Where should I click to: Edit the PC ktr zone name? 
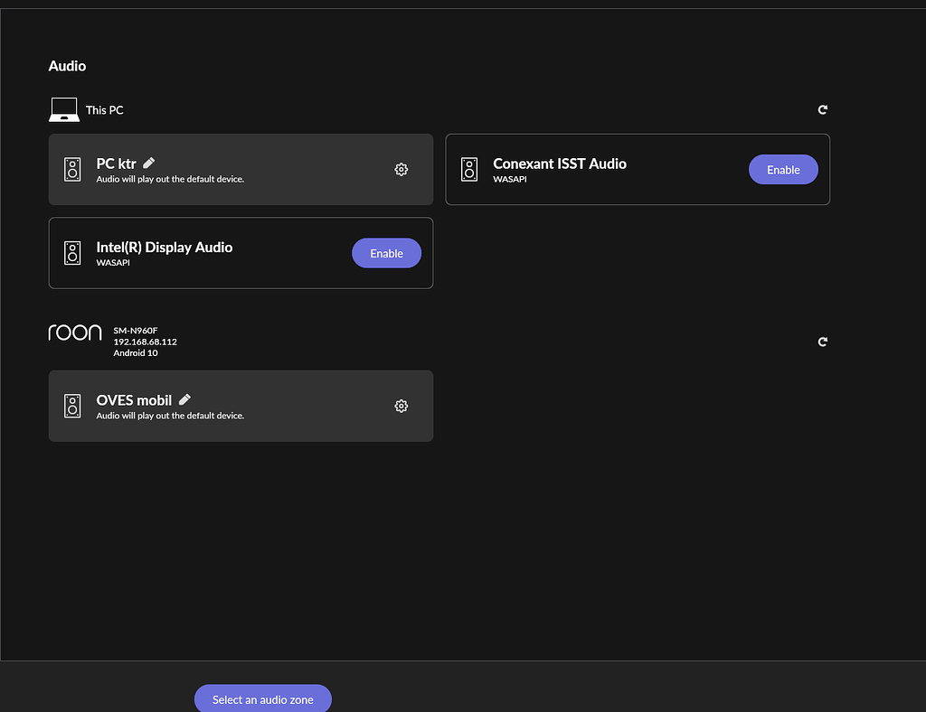coord(147,163)
